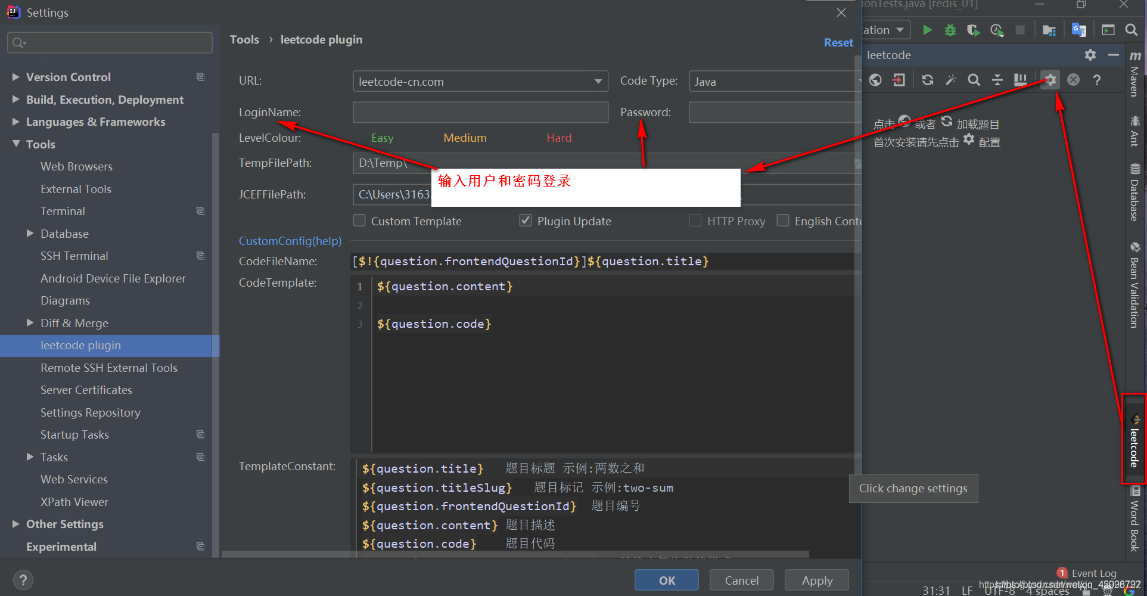
Task: Expand the Database node under Tools
Action: (30, 234)
